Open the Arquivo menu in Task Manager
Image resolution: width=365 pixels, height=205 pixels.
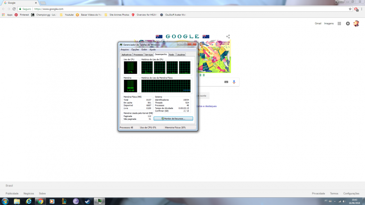[x=124, y=50]
